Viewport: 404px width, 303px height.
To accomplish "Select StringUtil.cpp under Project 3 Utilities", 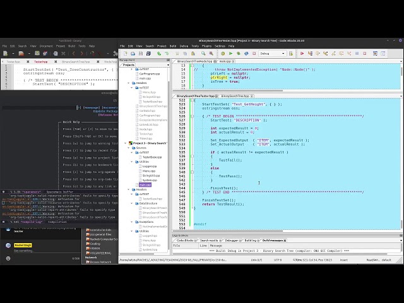I will (151, 175).
